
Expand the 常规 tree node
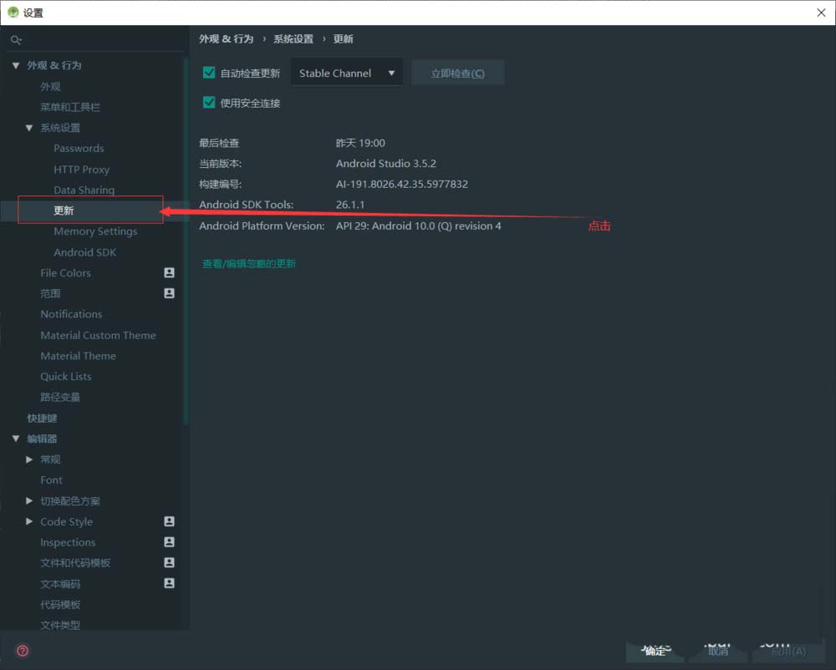(x=29, y=459)
